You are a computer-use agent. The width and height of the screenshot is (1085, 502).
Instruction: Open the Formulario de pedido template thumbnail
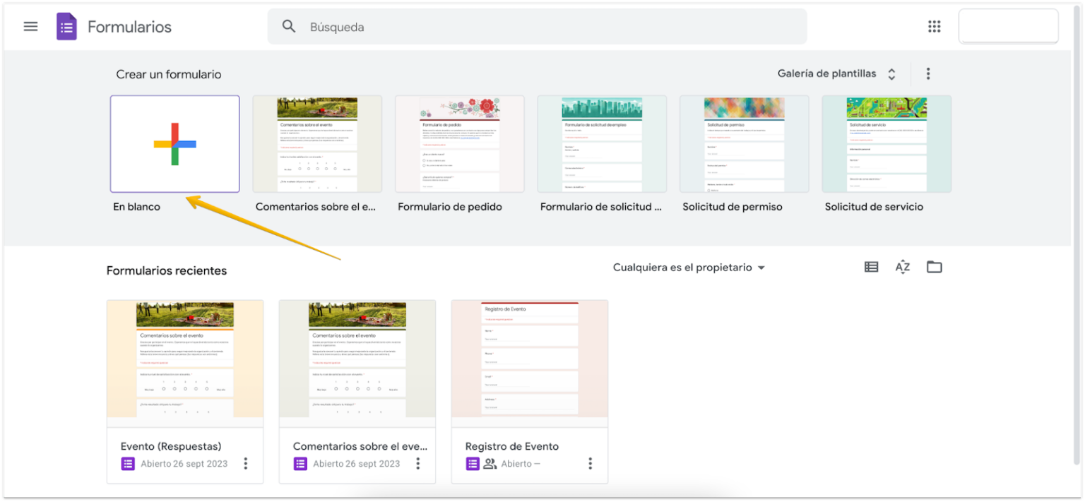(459, 143)
